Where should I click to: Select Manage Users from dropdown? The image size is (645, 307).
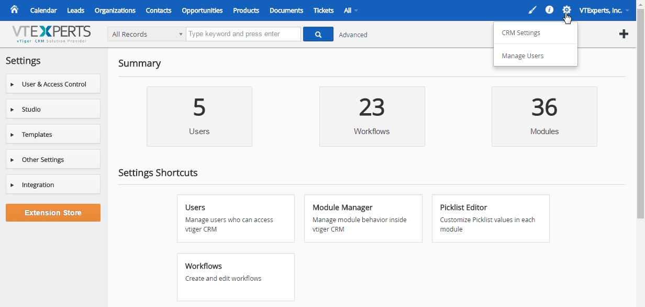tap(536, 56)
